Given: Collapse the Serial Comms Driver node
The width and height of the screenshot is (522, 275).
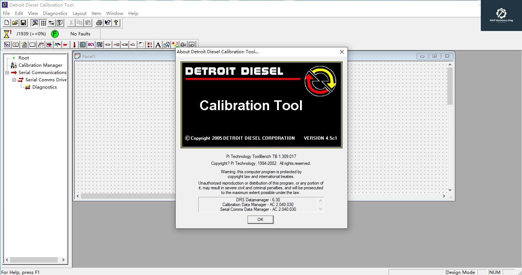Looking at the screenshot, I should tap(13, 80).
